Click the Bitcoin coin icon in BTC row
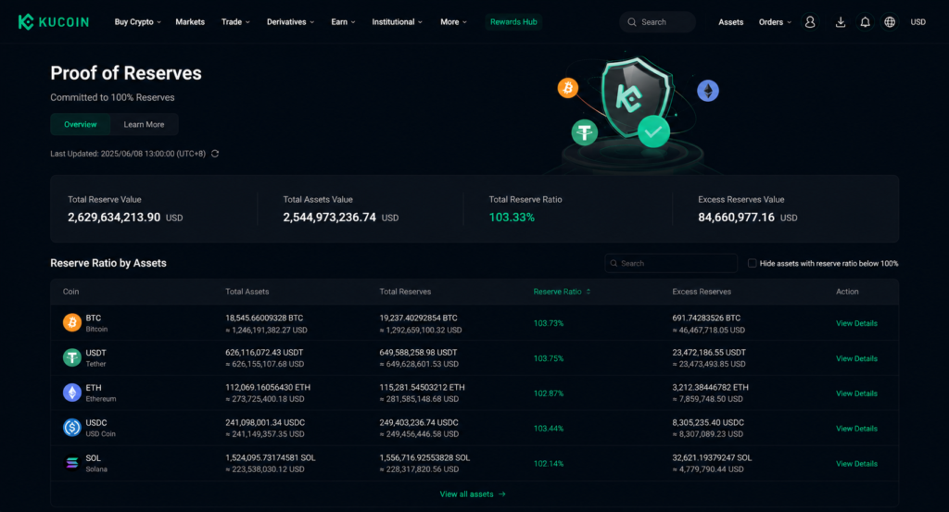 [x=72, y=323]
